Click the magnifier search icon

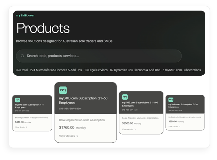pos(22,56)
